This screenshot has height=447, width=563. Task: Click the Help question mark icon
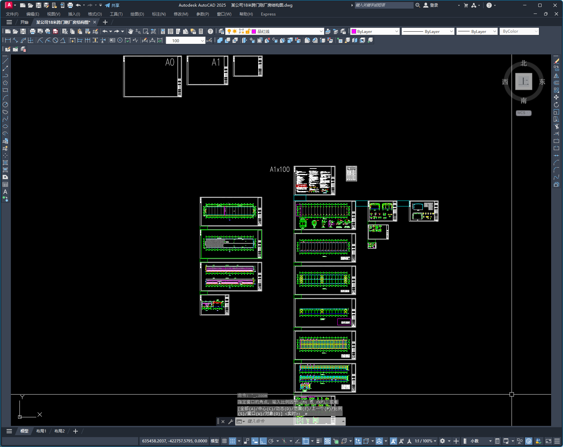[x=210, y=31]
